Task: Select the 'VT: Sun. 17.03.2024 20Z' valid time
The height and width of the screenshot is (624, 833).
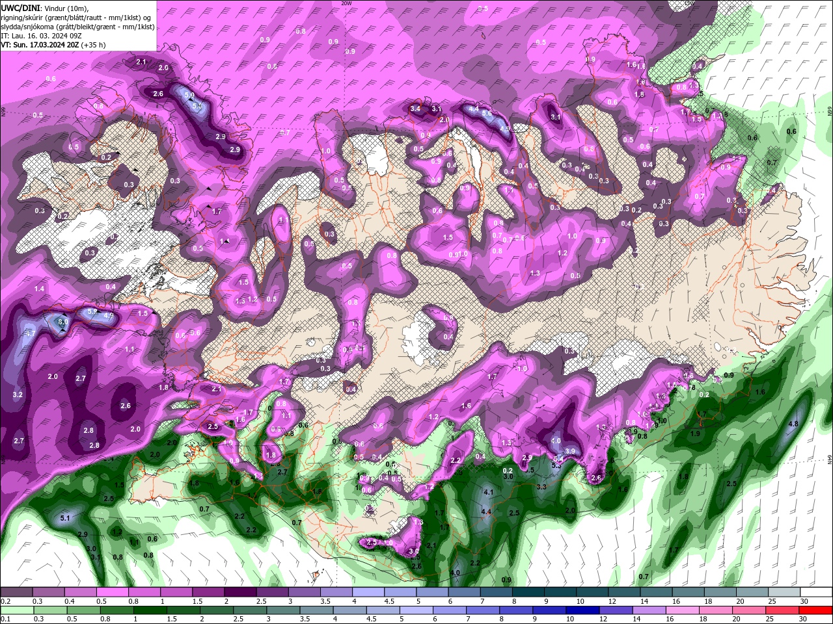Action: [x=40, y=45]
